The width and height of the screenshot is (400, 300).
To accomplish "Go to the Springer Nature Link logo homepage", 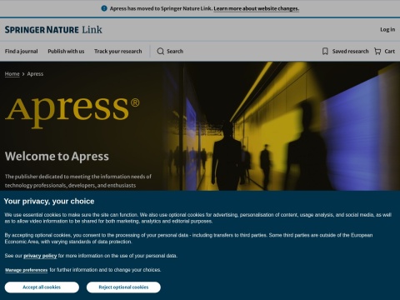I will click(x=53, y=30).
